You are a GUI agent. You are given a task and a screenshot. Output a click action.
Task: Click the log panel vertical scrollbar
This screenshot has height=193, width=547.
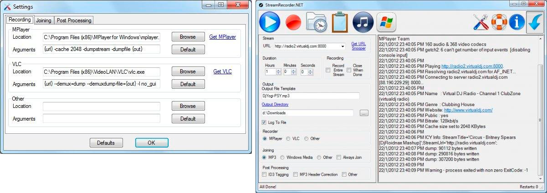540,108
